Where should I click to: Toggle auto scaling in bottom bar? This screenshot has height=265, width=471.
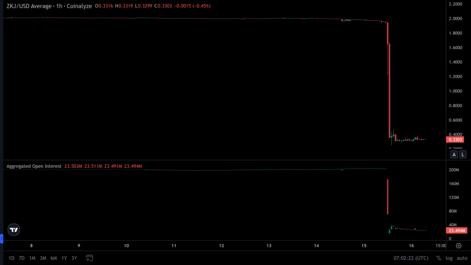(462, 258)
